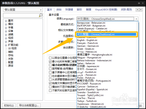This screenshot has height=109, width=146.
Task: Click the pin window icon in title bar
Action: (x=139, y=3)
